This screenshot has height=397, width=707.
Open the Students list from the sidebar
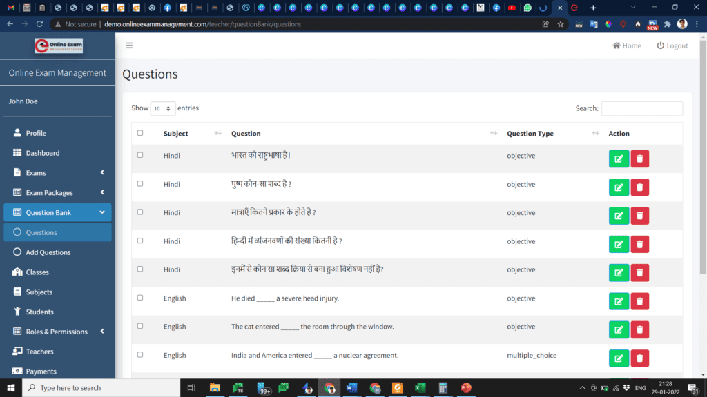(x=38, y=312)
